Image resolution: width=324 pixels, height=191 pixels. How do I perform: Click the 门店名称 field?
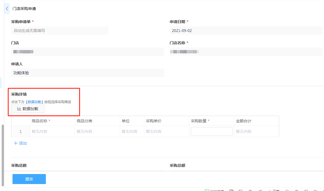[246, 52]
